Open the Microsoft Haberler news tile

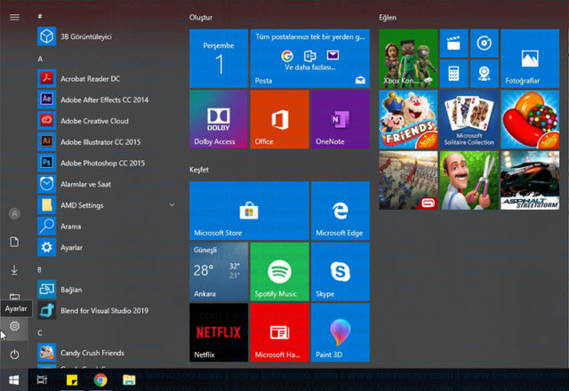[279, 332]
